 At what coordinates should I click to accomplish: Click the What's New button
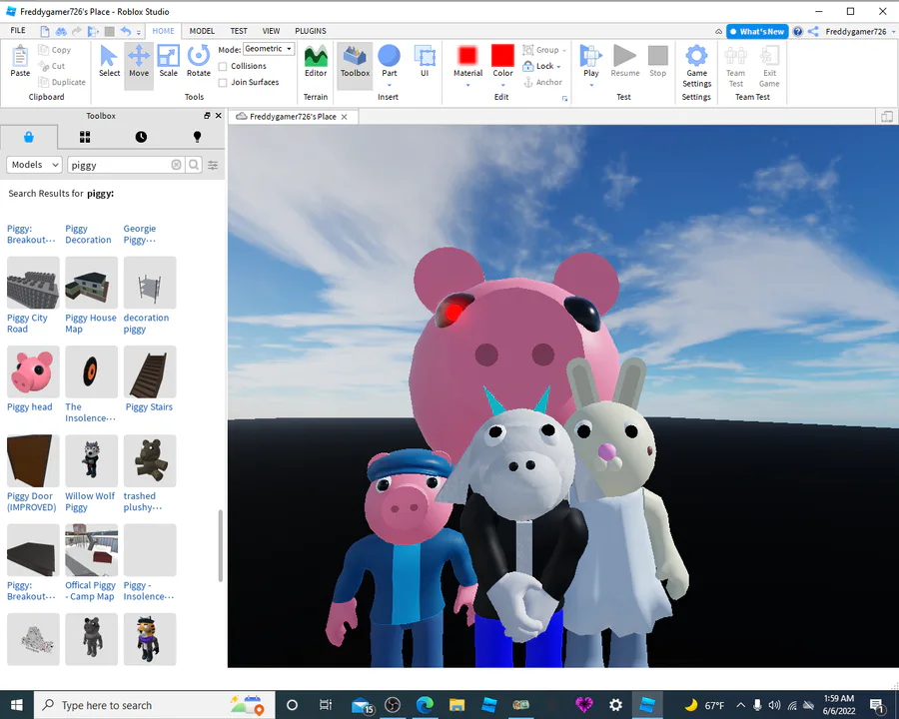[757, 32]
